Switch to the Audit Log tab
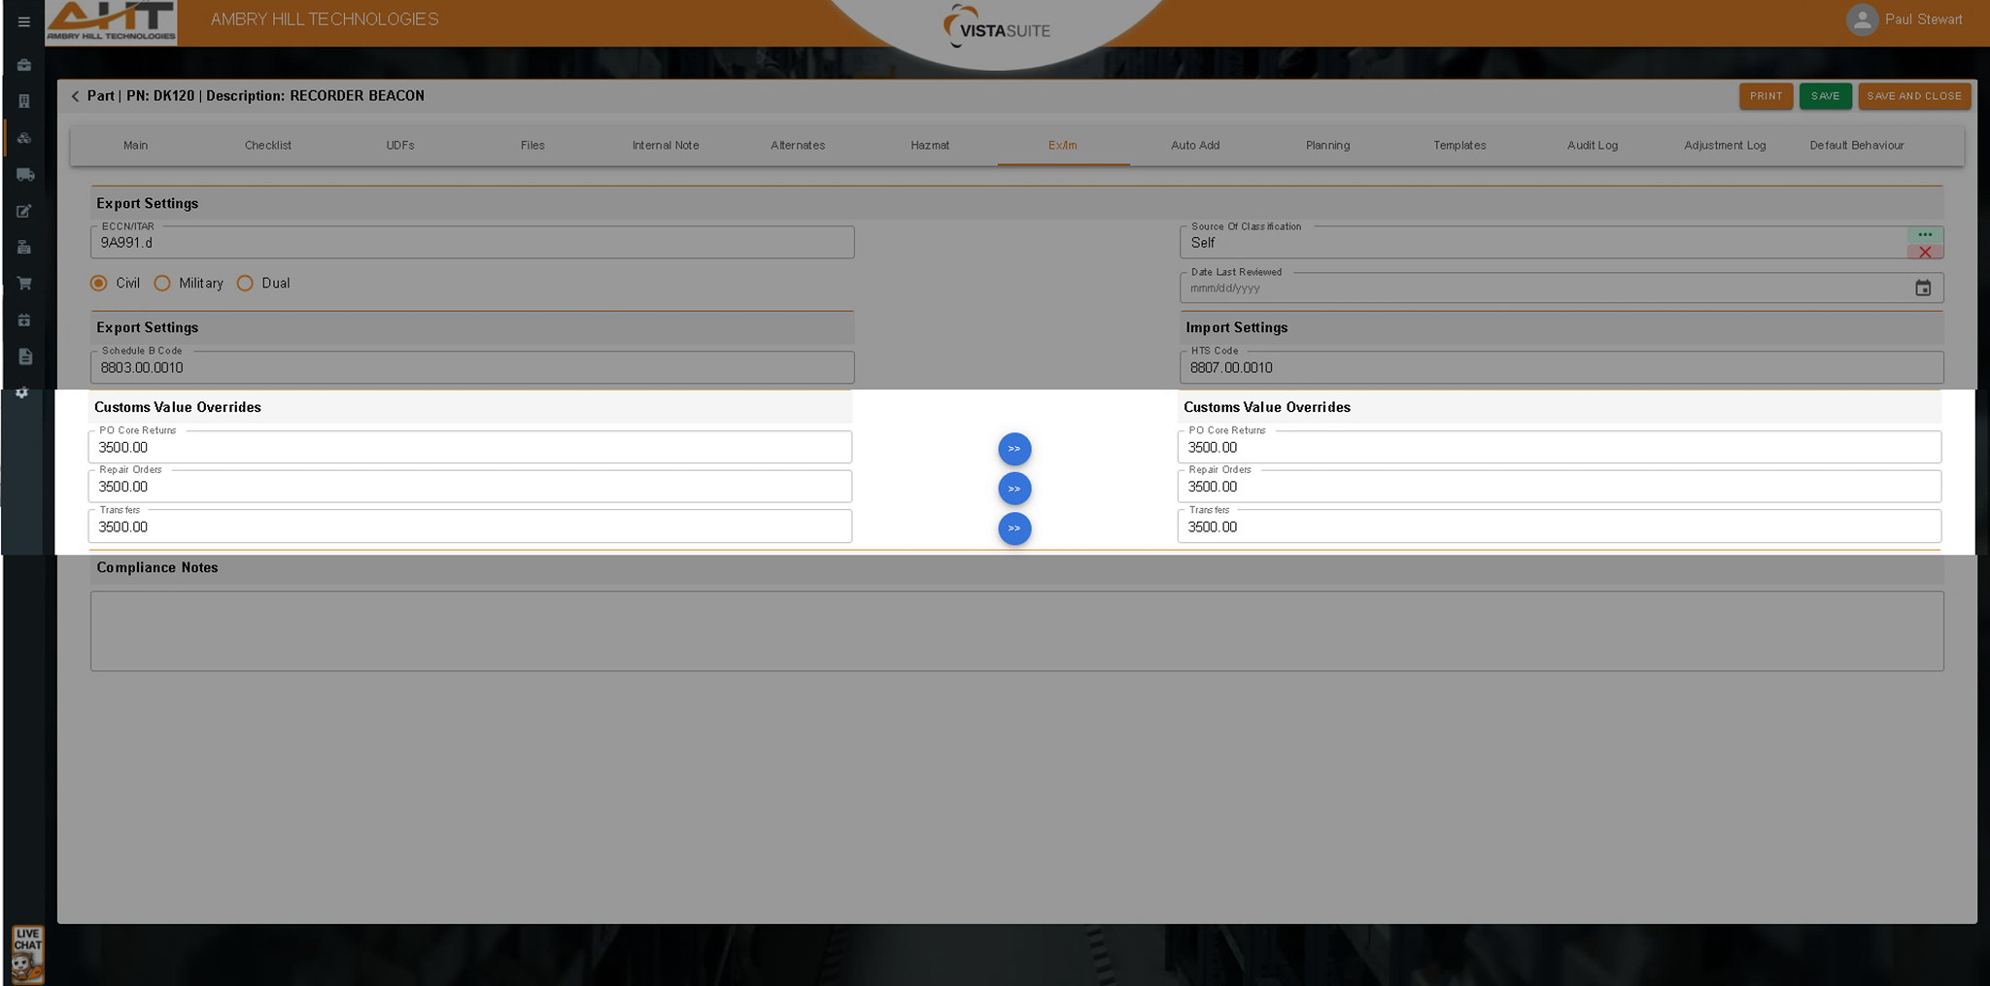This screenshot has height=986, width=1990. [x=1592, y=146]
